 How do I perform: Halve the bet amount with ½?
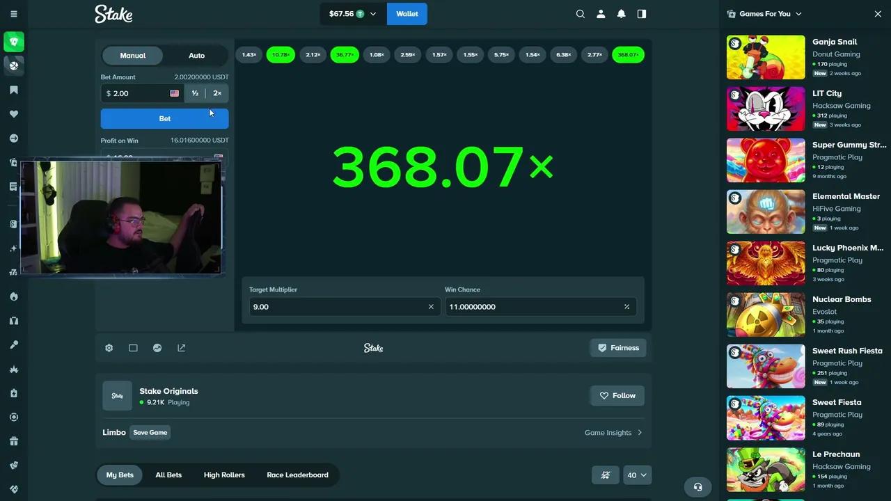195,93
